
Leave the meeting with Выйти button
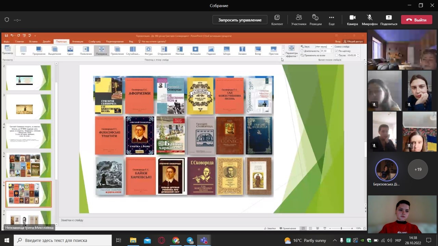pyautogui.click(x=416, y=20)
